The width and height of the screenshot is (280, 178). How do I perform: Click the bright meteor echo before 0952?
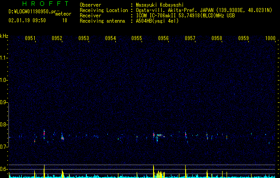click(44, 134)
